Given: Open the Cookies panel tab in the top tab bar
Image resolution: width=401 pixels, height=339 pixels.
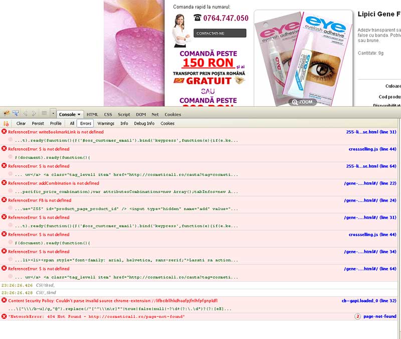Looking at the screenshot, I should click(x=172, y=114).
